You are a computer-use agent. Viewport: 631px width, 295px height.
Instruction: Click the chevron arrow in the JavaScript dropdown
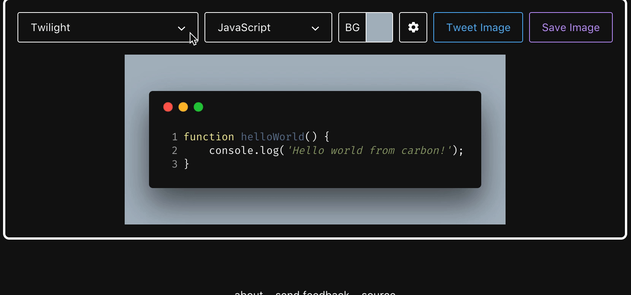pyautogui.click(x=315, y=28)
